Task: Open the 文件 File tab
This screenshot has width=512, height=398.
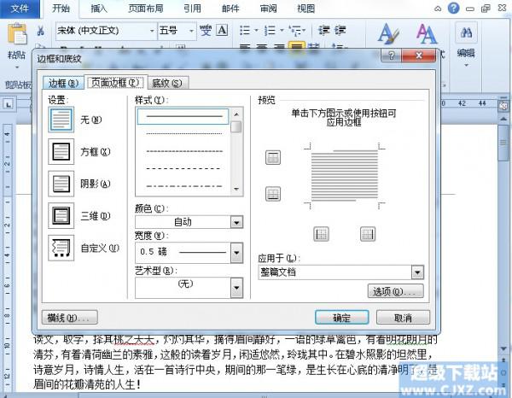Action: [x=20, y=9]
